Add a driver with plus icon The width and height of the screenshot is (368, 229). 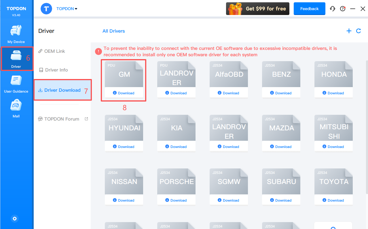[x=349, y=31]
